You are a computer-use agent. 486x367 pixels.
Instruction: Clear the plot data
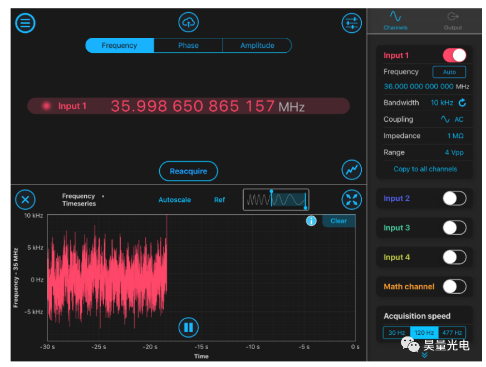point(338,221)
